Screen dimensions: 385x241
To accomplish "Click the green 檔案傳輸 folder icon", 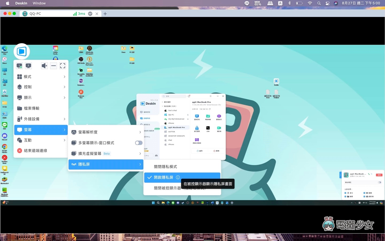I will point(208,116).
